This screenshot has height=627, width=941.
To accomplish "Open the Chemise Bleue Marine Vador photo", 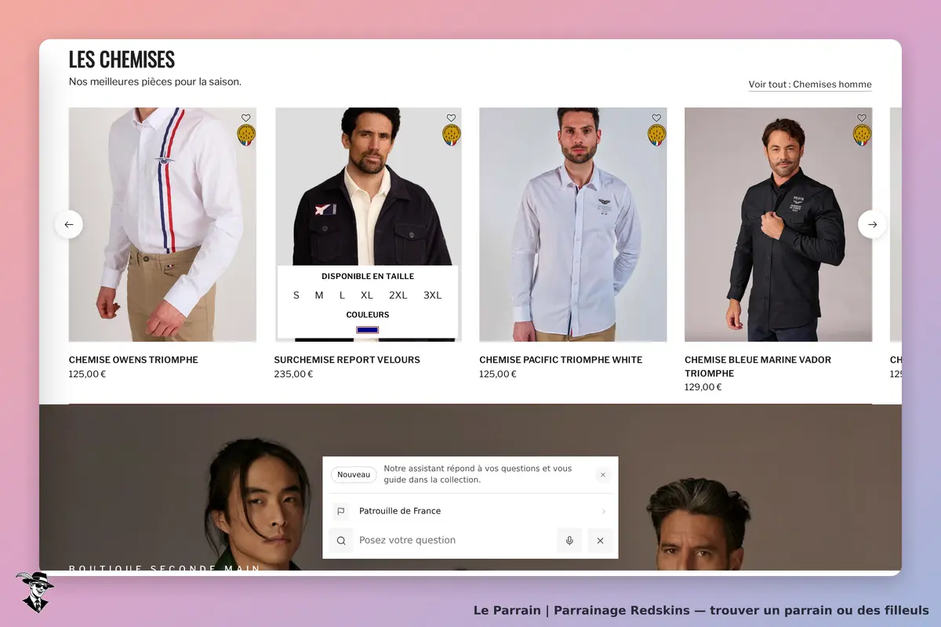I will pos(778,224).
